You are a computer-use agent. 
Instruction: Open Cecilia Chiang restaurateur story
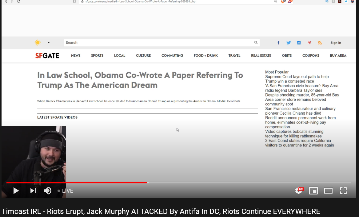[300, 111]
